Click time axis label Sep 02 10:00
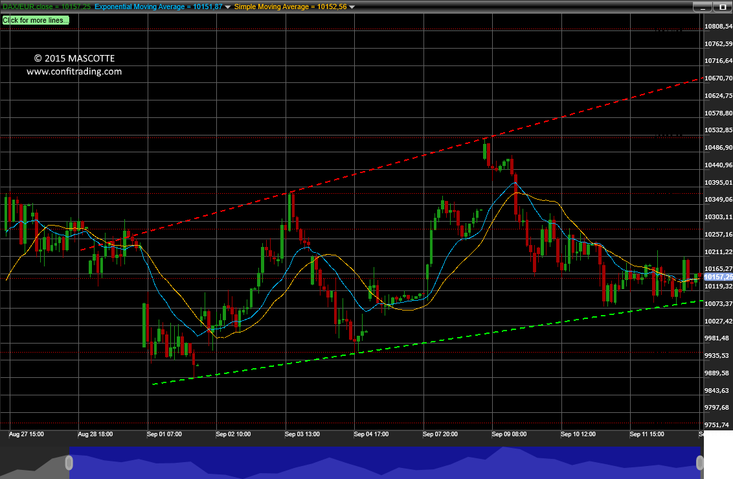 point(233,434)
